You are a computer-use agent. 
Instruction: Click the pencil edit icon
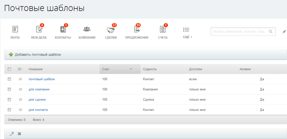[11, 134]
